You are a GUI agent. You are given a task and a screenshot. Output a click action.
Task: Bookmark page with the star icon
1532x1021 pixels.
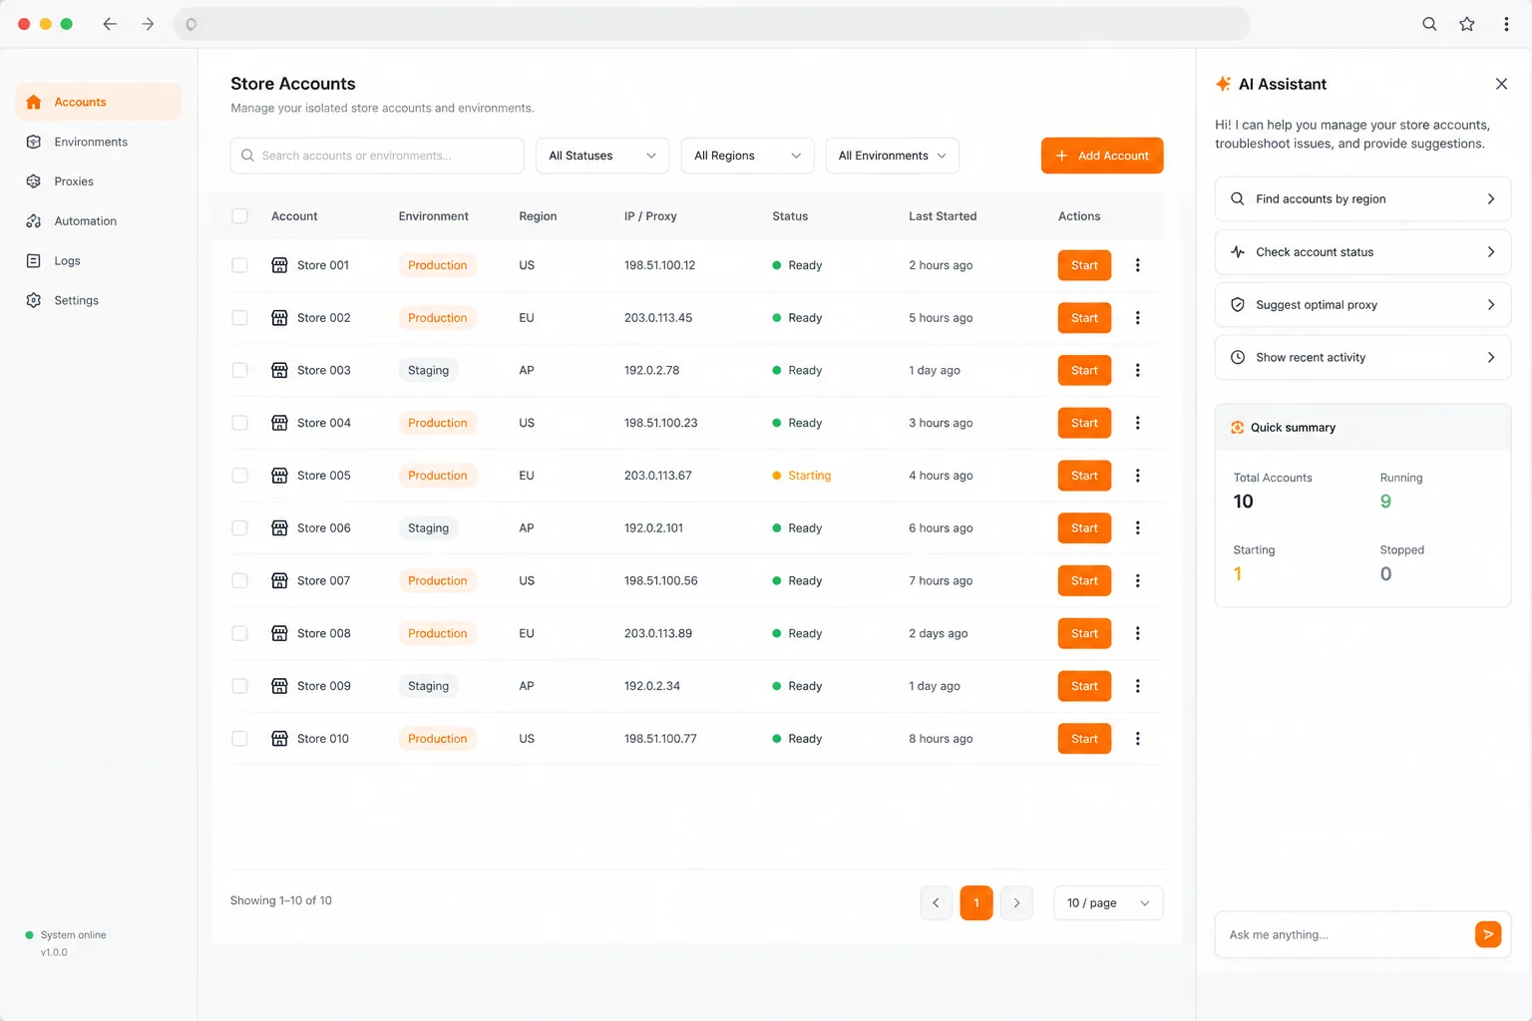(x=1466, y=24)
